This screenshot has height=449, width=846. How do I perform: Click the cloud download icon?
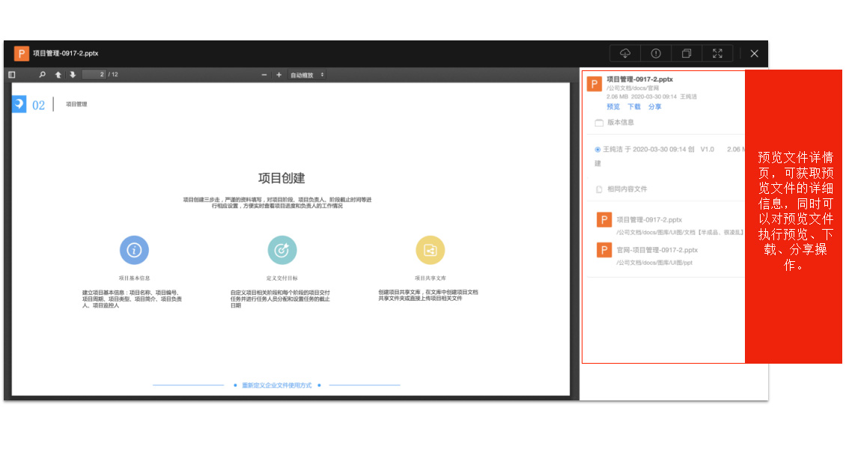click(x=625, y=53)
